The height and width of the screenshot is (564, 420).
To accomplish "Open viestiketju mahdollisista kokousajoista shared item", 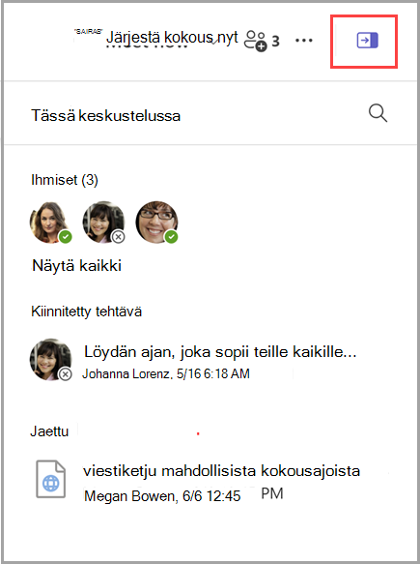I will point(221,471).
